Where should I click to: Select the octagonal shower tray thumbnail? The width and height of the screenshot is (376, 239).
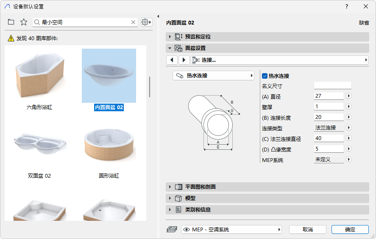point(109,210)
